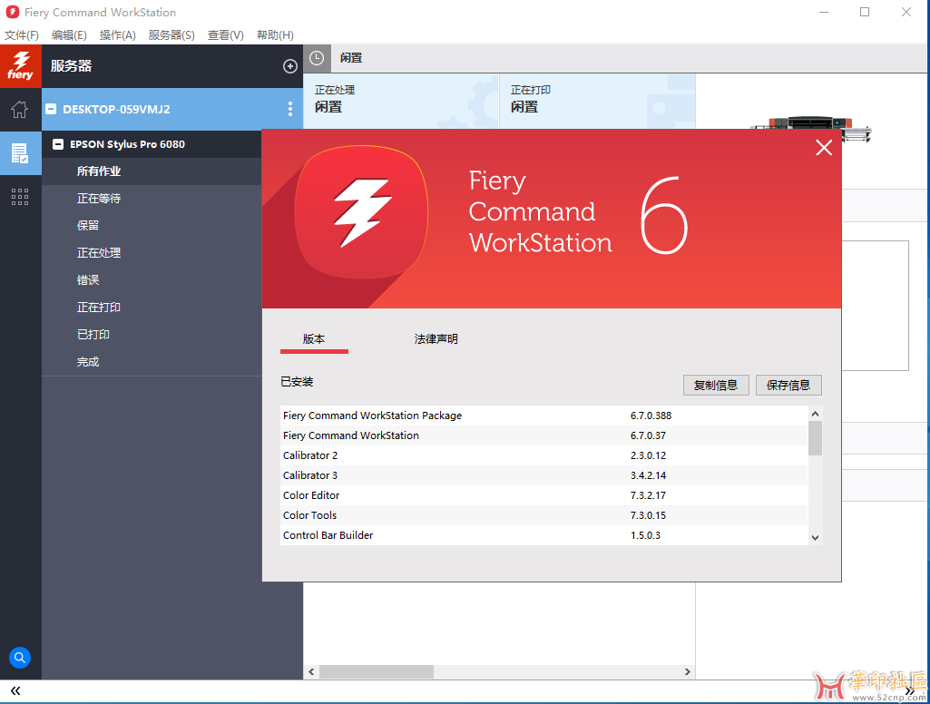Screen dimensions: 930x704
Task: Open the 帮助(H) menu
Action: click(275, 35)
